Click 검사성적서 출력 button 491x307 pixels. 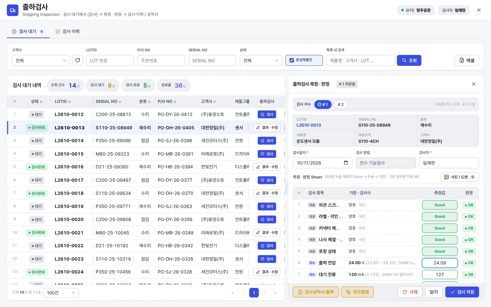(x=316, y=292)
